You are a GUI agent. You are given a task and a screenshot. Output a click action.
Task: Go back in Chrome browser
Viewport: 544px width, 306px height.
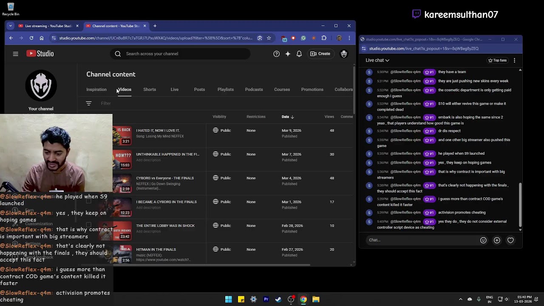tap(11, 38)
